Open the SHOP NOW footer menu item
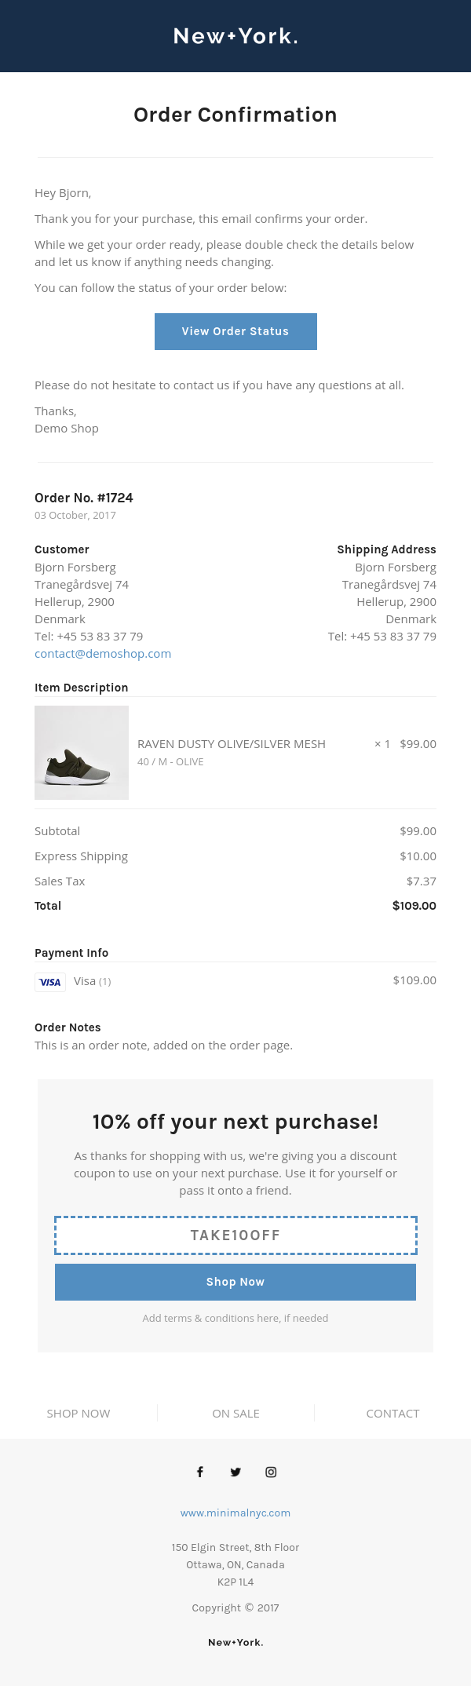 pyautogui.click(x=78, y=1413)
